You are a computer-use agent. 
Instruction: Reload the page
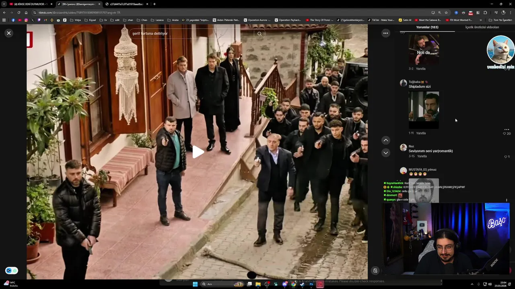pos(19,12)
